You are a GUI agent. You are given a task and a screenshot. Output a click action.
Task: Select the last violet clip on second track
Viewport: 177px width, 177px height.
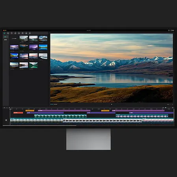pyautogui.click(x=151, y=113)
